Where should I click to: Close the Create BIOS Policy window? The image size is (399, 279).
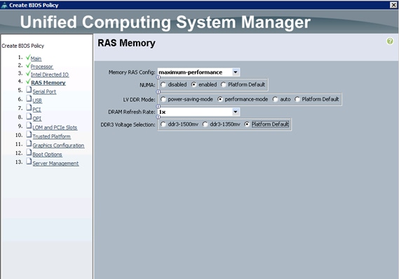(393, 5)
